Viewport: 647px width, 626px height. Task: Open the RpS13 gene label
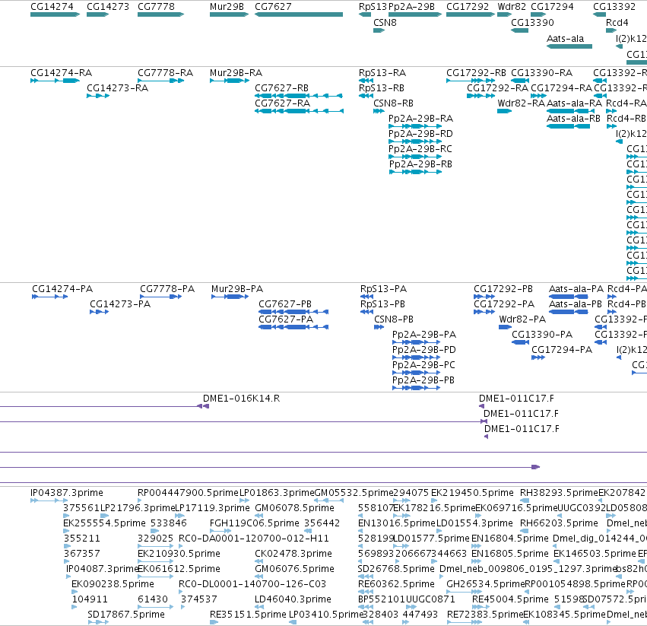[x=373, y=7]
